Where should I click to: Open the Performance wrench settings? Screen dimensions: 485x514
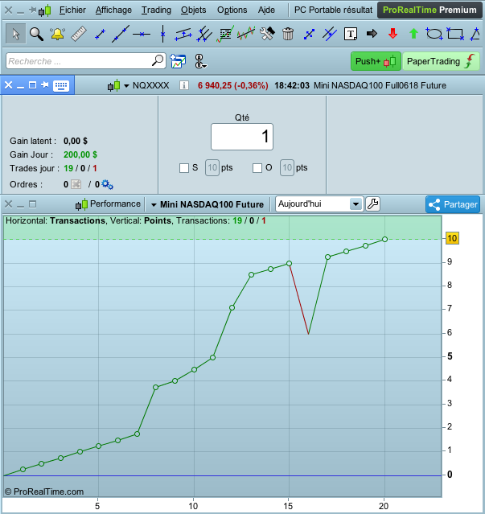372,204
